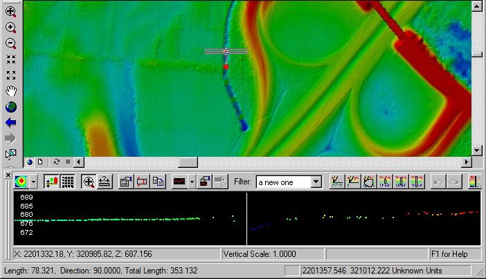The height and width of the screenshot is (279, 486).
Task: Click the 672 elevation axis label
Action: click(x=26, y=232)
